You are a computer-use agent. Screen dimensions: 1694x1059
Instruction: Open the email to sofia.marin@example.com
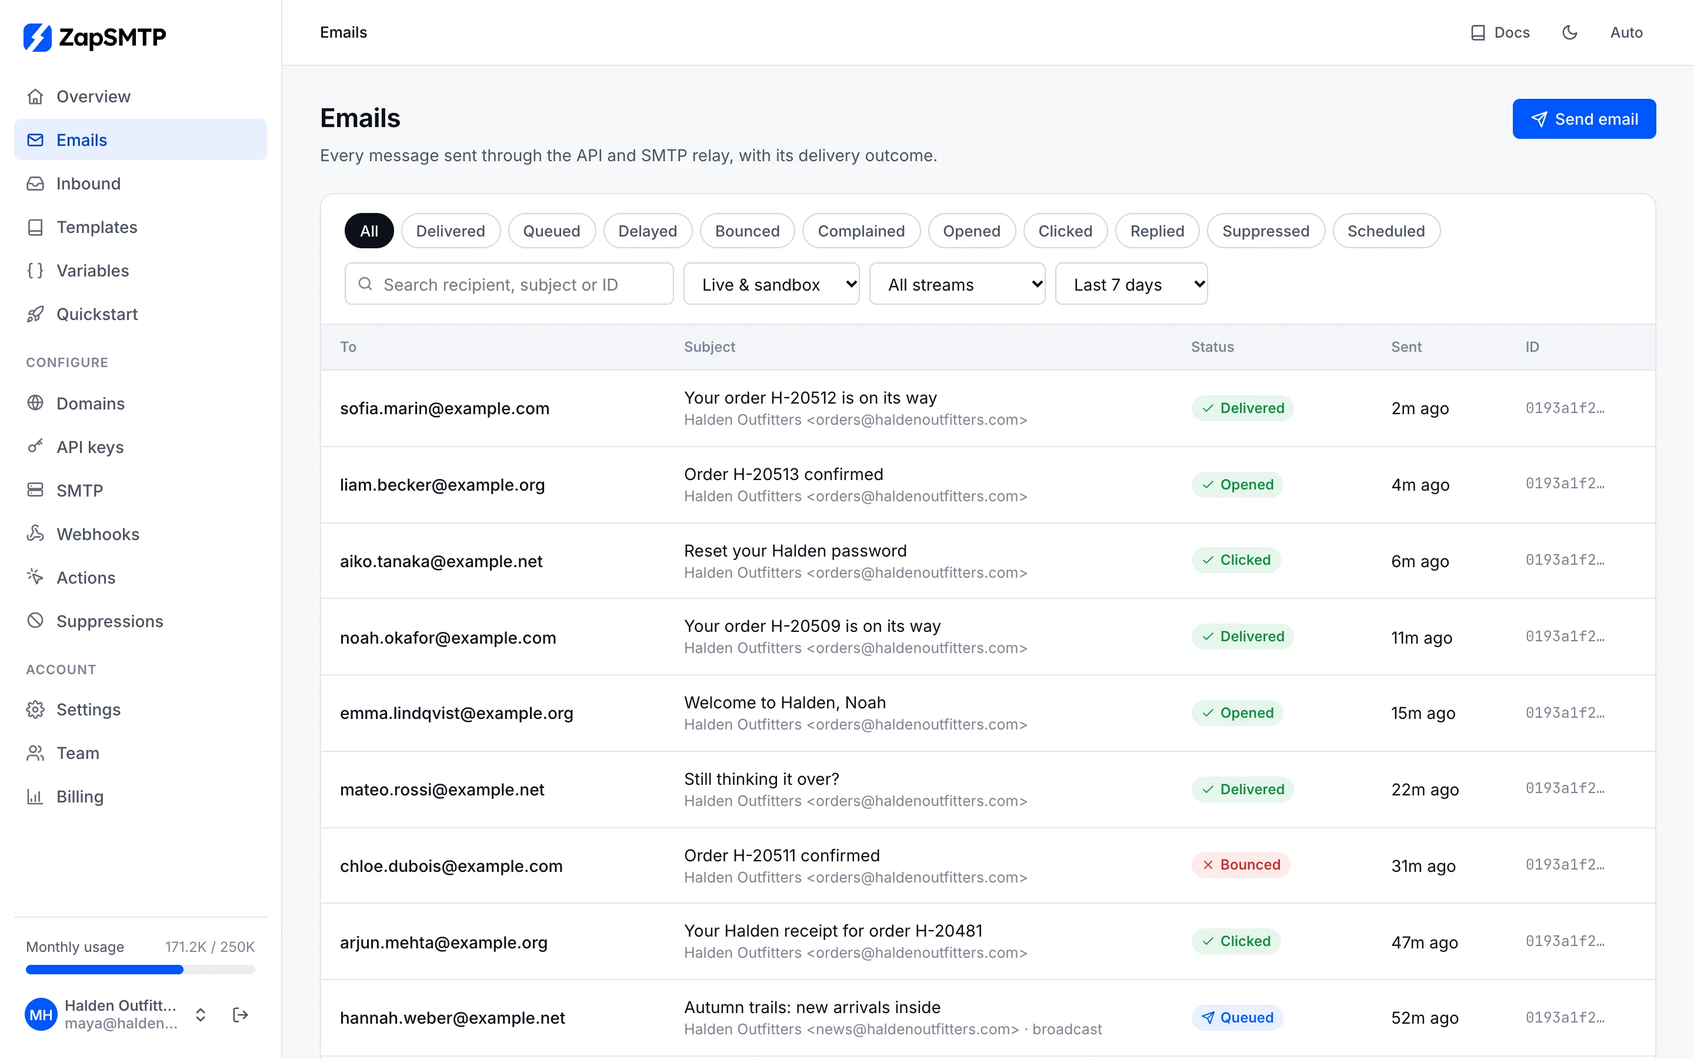coord(988,408)
